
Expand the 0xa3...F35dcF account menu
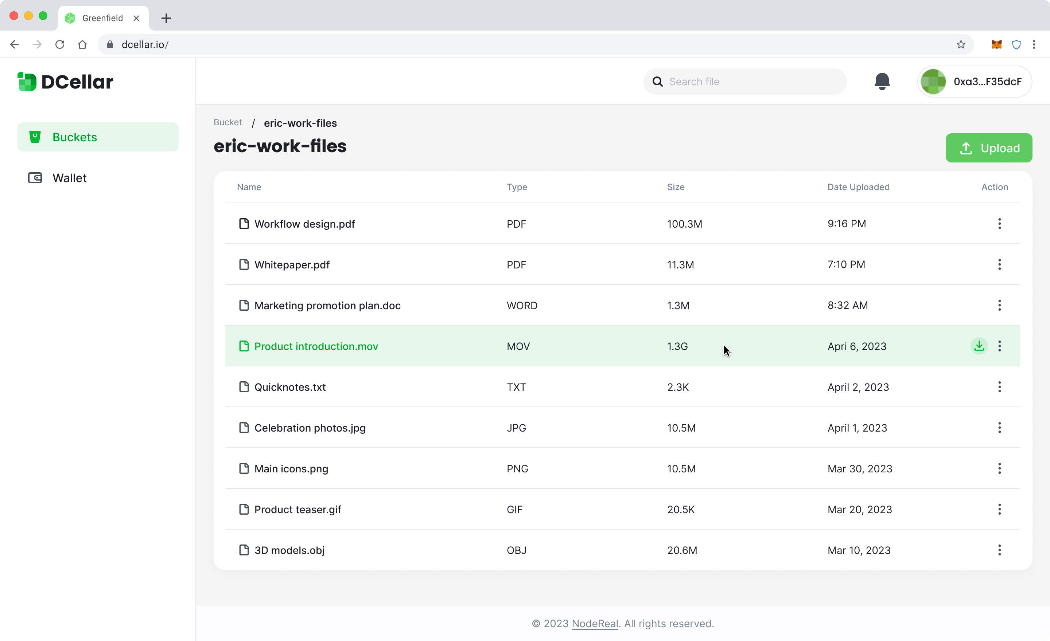point(975,82)
